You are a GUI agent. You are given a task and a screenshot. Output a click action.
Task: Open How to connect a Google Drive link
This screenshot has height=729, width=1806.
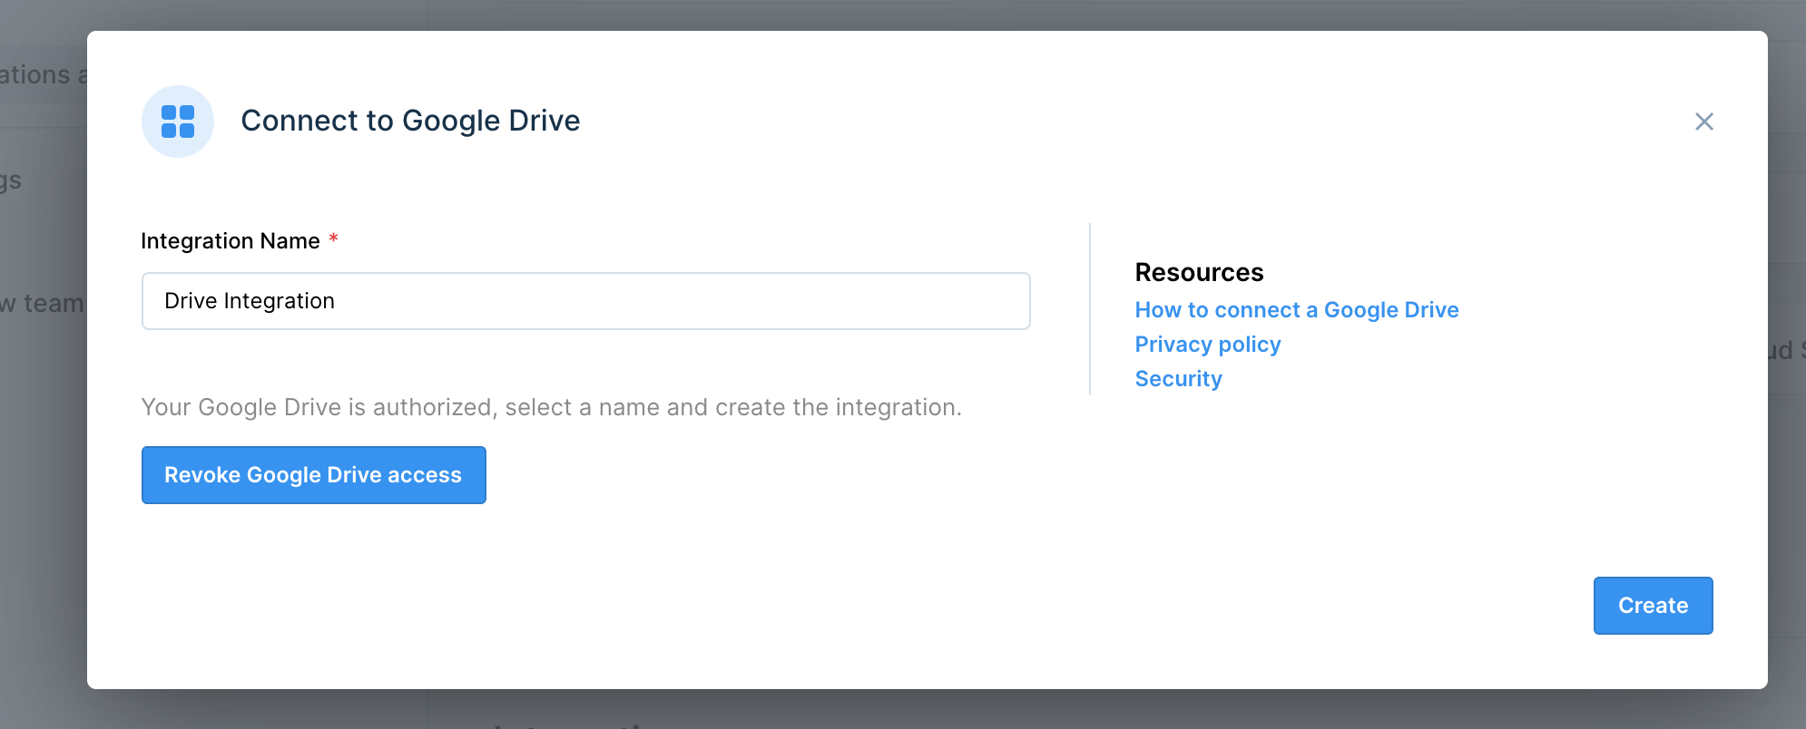pos(1296,310)
